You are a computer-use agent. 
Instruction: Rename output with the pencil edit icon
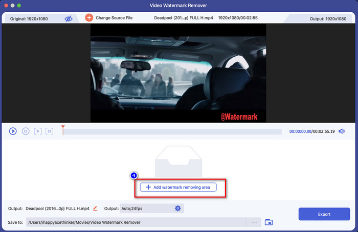pos(95,208)
